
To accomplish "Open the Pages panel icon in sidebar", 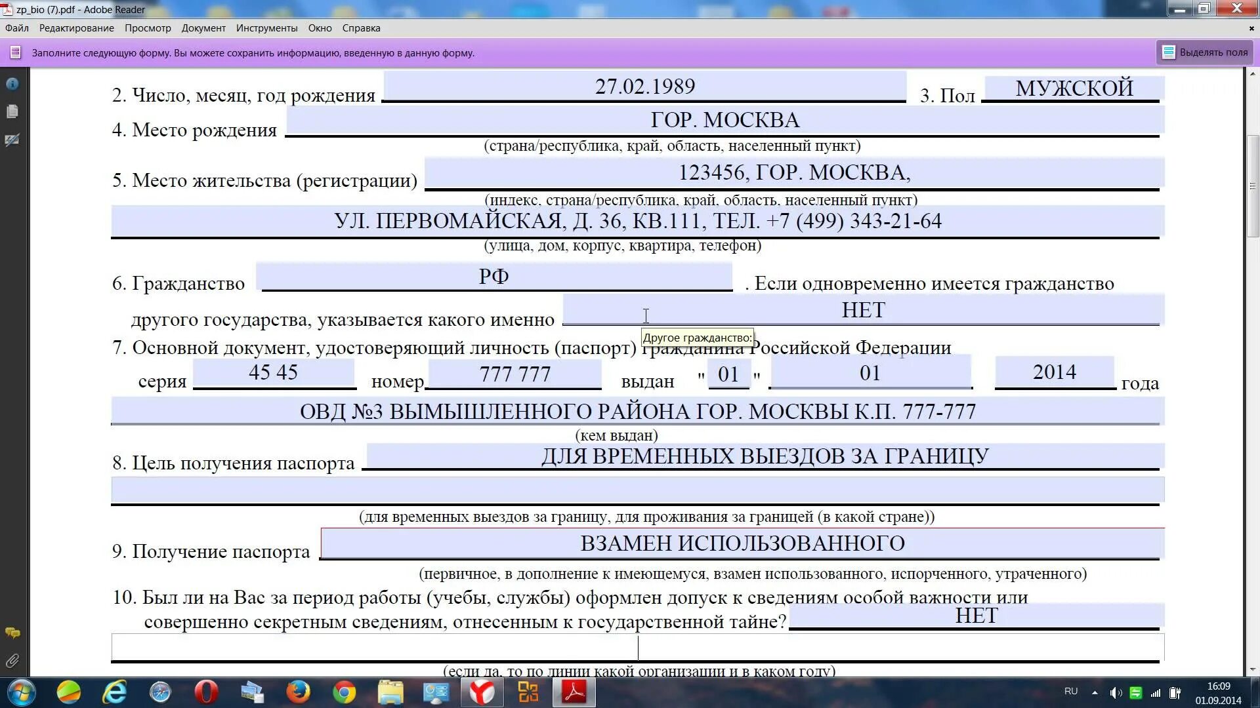I will (x=12, y=111).
